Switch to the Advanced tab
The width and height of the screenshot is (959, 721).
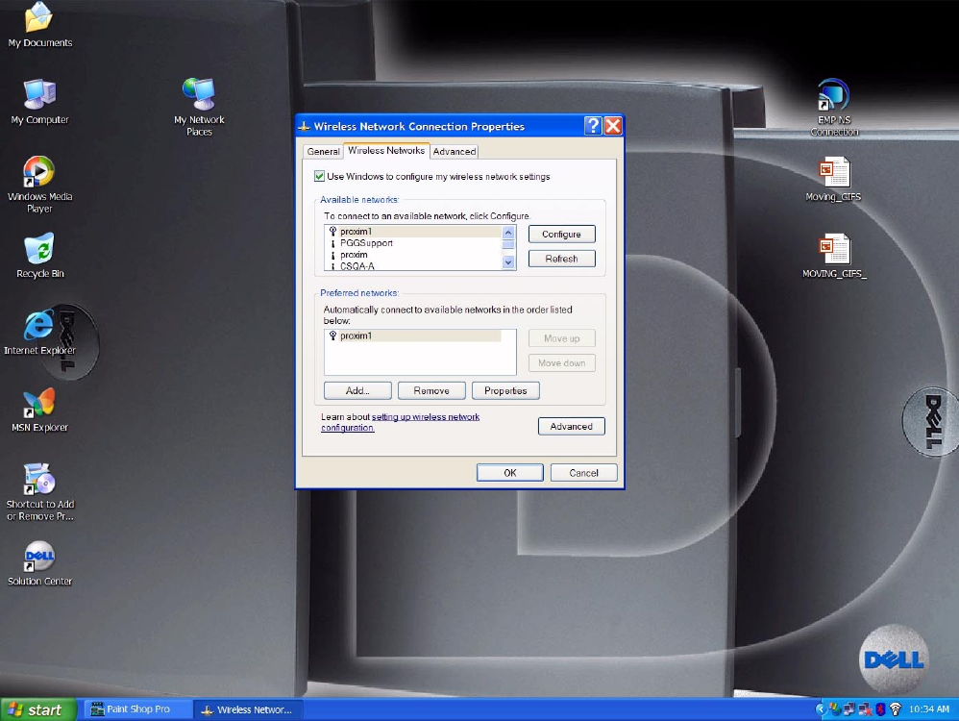(455, 151)
